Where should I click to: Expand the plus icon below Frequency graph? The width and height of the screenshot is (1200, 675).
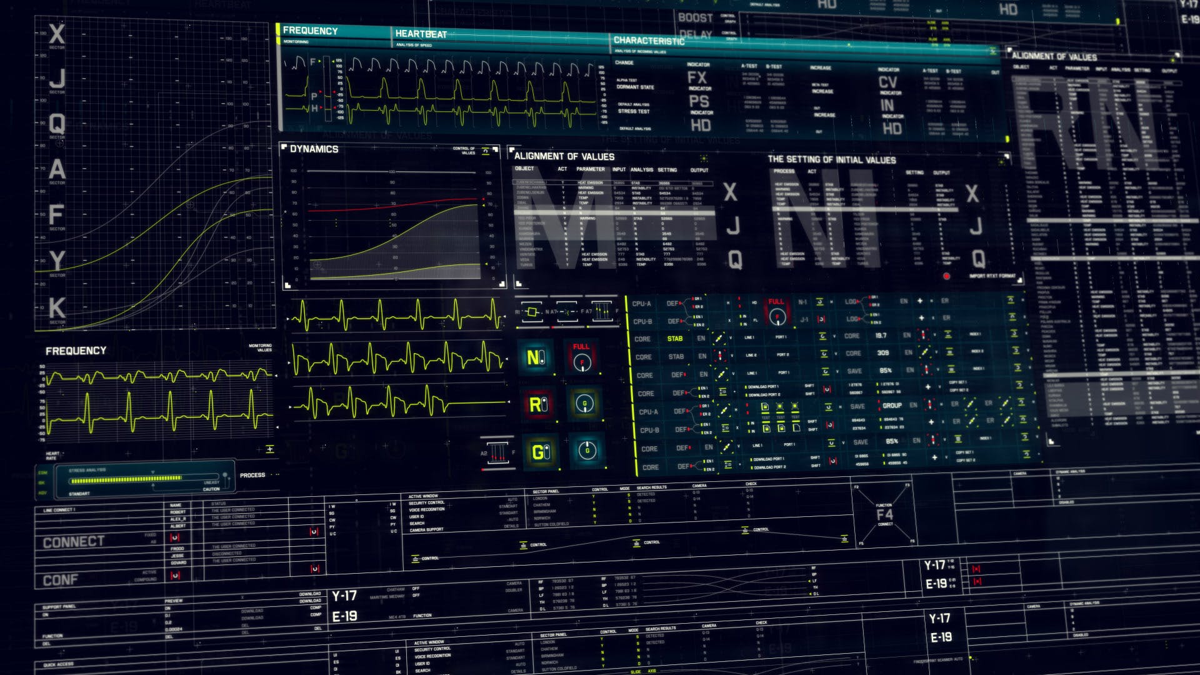click(x=270, y=449)
